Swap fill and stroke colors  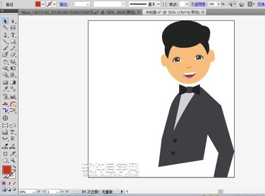point(14,167)
